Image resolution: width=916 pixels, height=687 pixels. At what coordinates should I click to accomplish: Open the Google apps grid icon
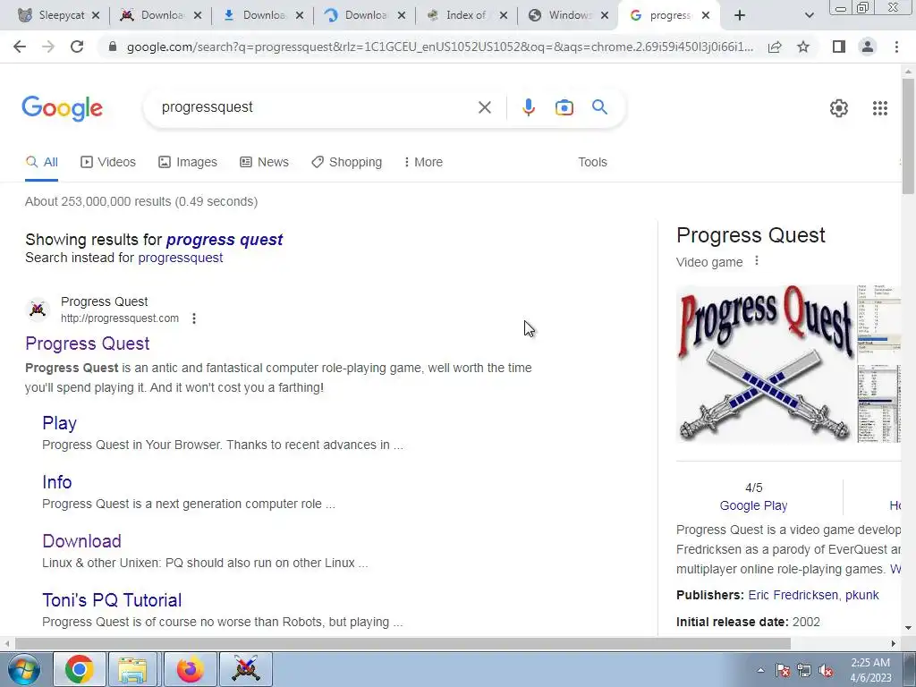[x=880, y=108]
